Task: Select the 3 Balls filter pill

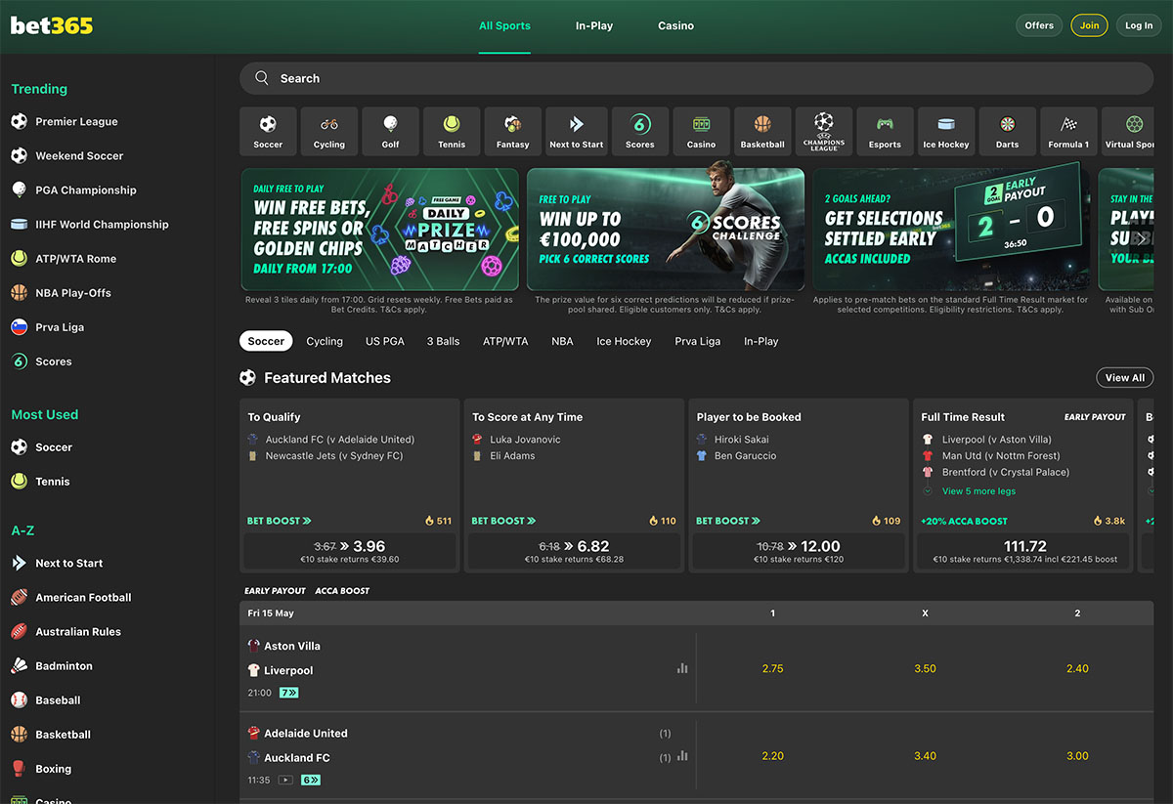Action: coord(443,341)
